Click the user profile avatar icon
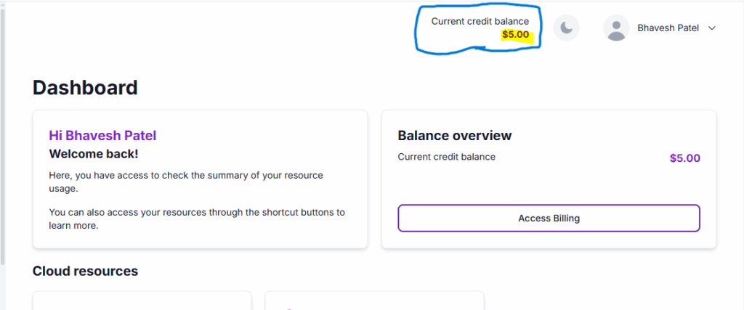744x310 pixels. 616,28
